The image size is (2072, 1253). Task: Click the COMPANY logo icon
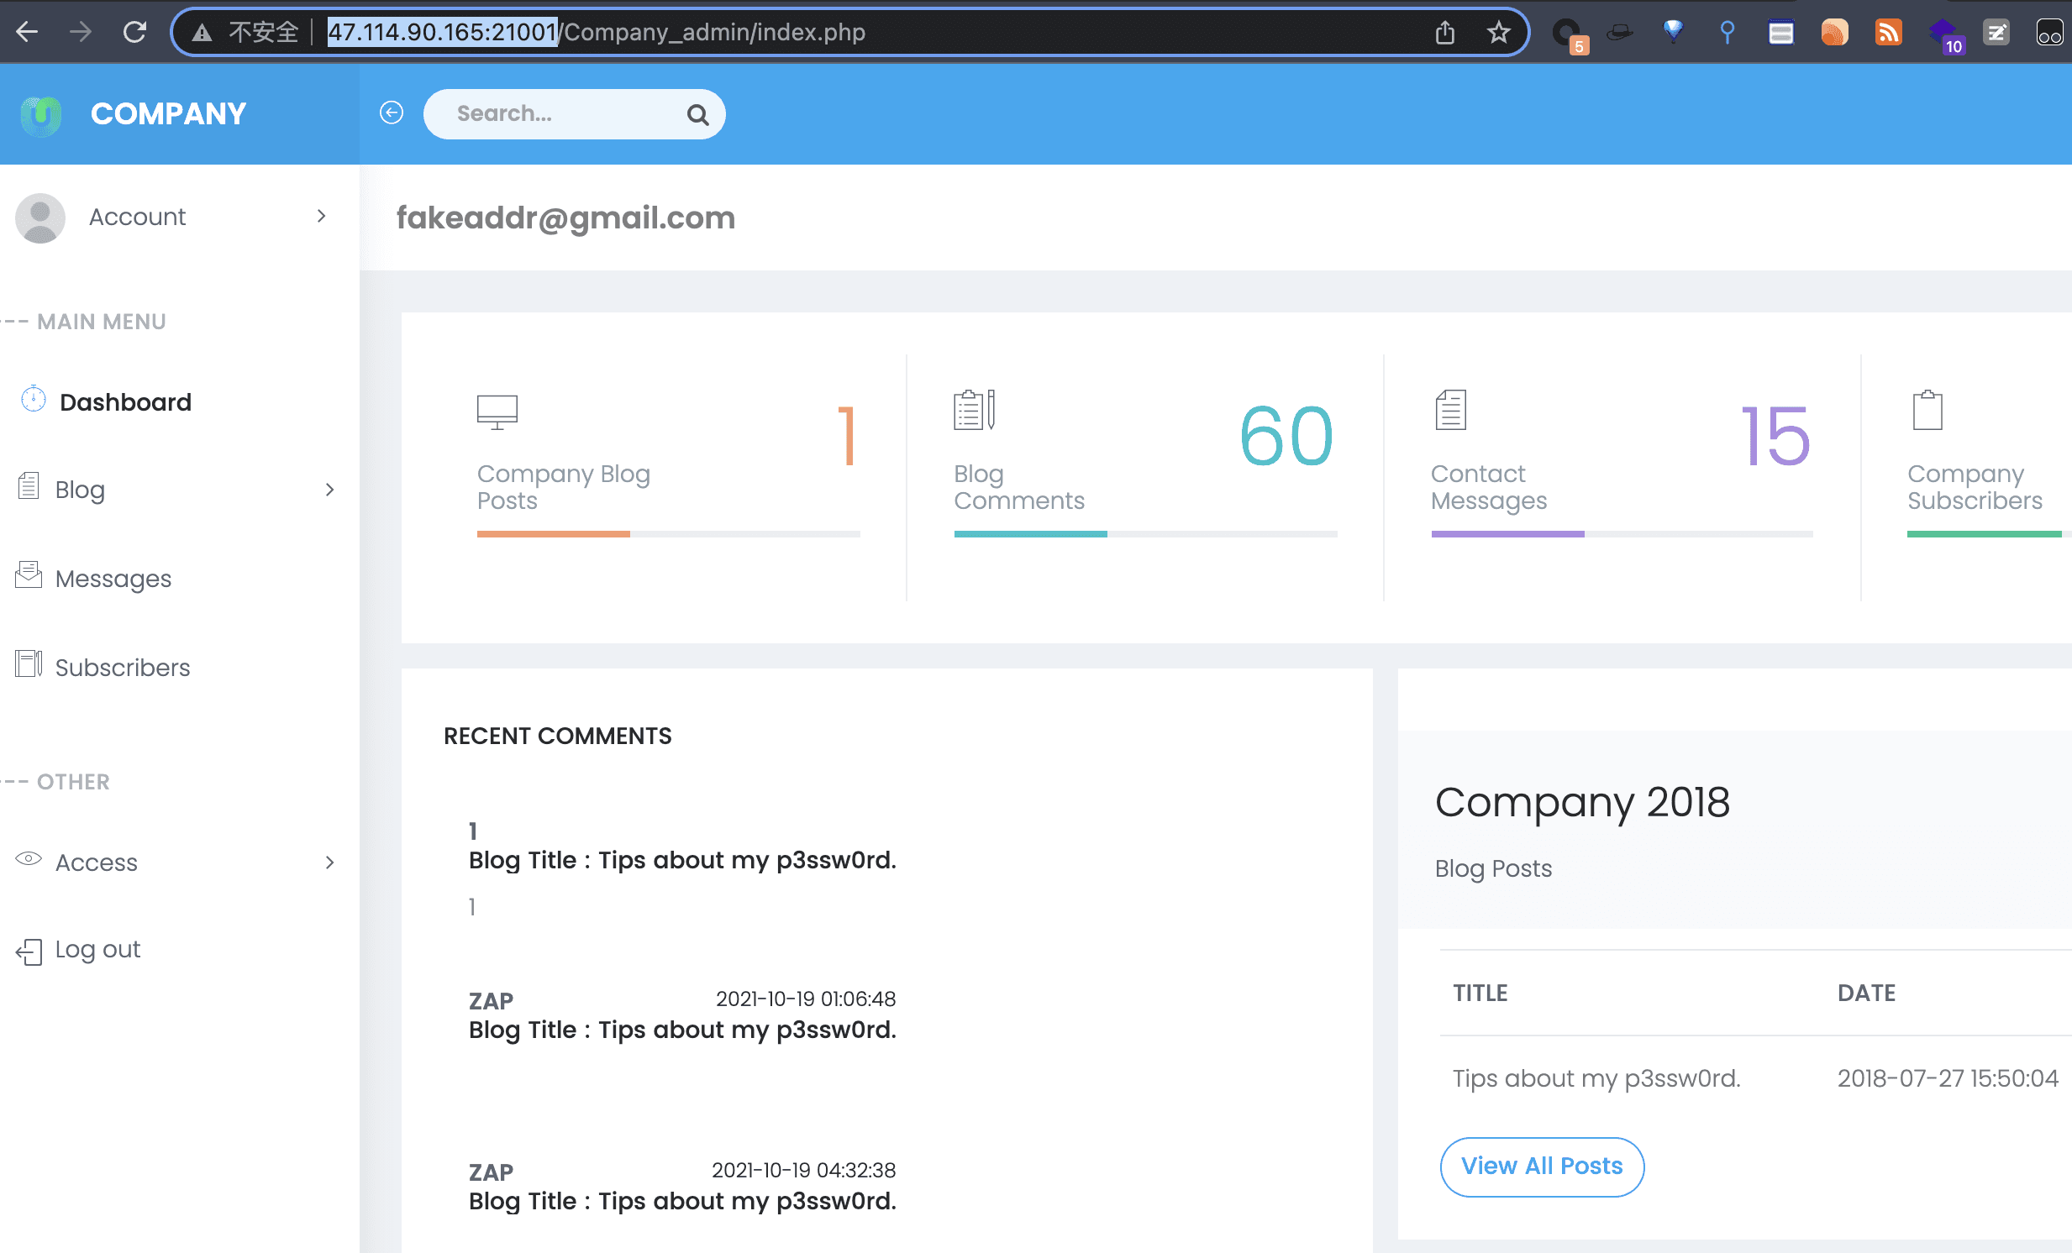(41, 114)
